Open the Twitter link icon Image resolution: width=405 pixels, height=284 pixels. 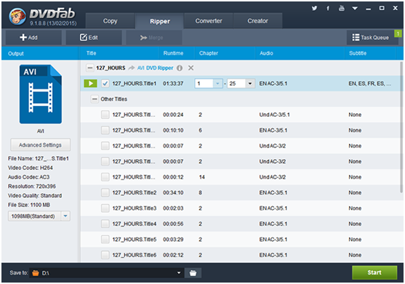tap(314, 8)
